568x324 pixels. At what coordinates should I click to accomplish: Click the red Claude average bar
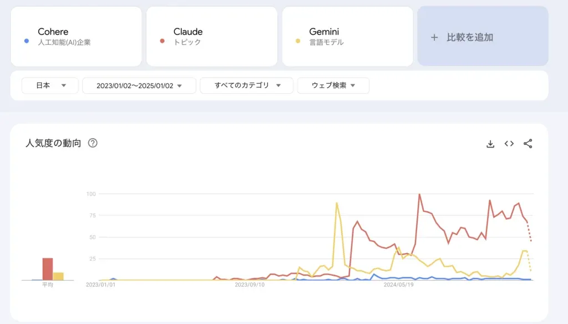tap(48, 269)
